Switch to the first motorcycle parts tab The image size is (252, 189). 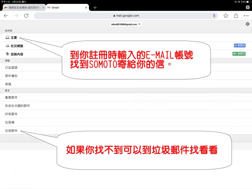tap(24, 7)
